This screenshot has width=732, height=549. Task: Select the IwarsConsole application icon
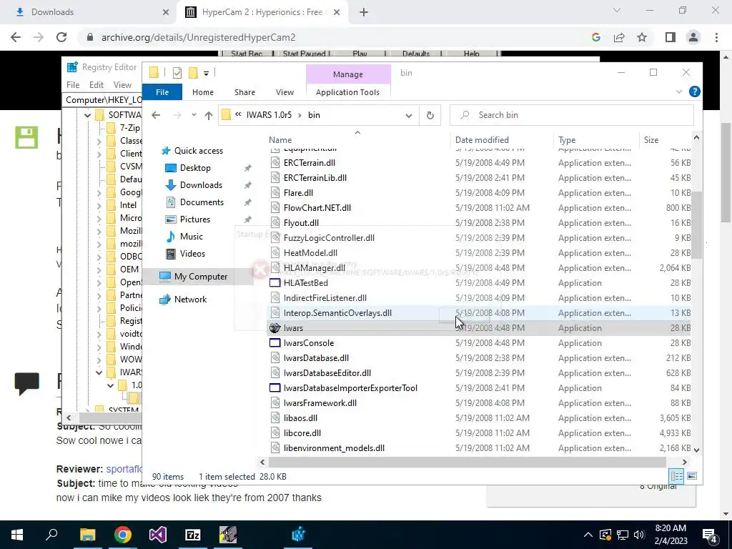(274, 342)
